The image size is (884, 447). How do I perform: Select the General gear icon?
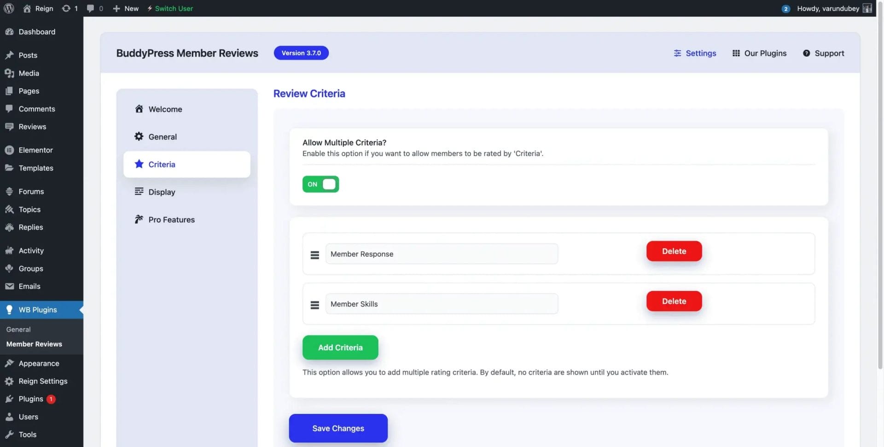(x=139, y=136)
